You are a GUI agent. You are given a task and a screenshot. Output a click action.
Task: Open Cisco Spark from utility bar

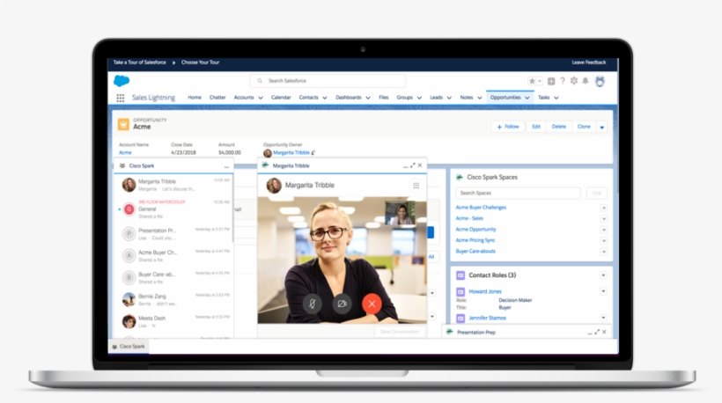pyautogui.click(x=129, y=347)
